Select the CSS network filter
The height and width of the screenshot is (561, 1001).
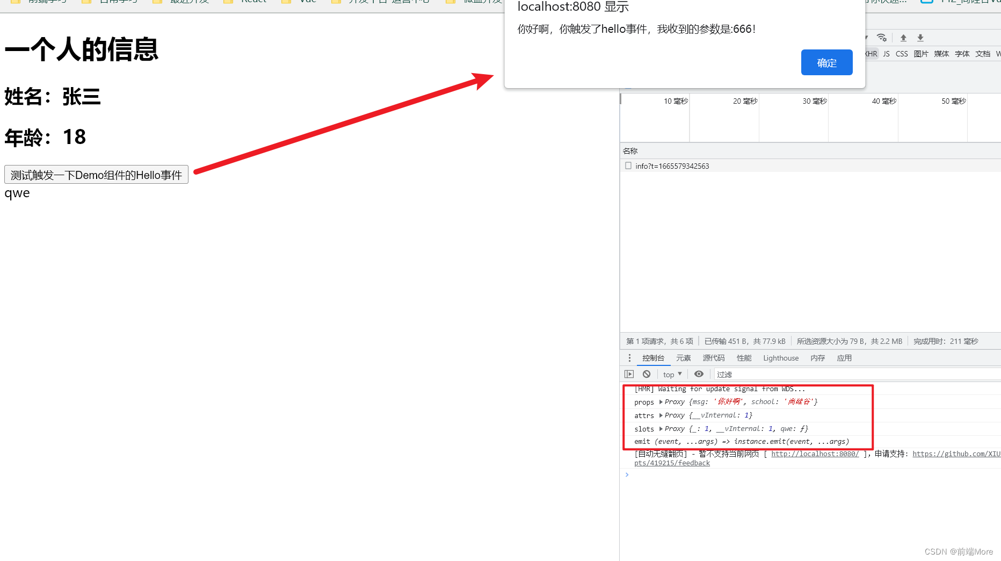click(x=902, y=54)
